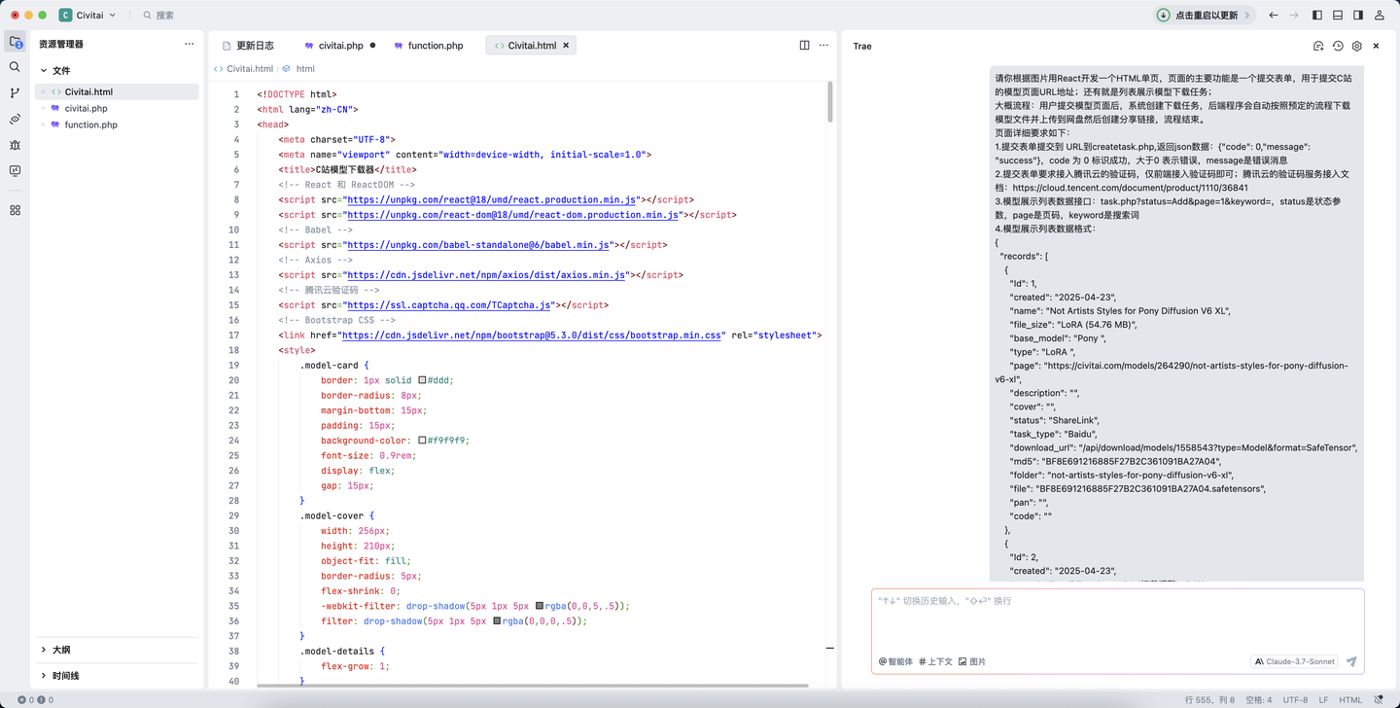Image resolution: width=1400 pixels, height=708 pixels.
Task: Click the rgba(0,0,0,.5) filter color swatch
Action: click(497, 620)
